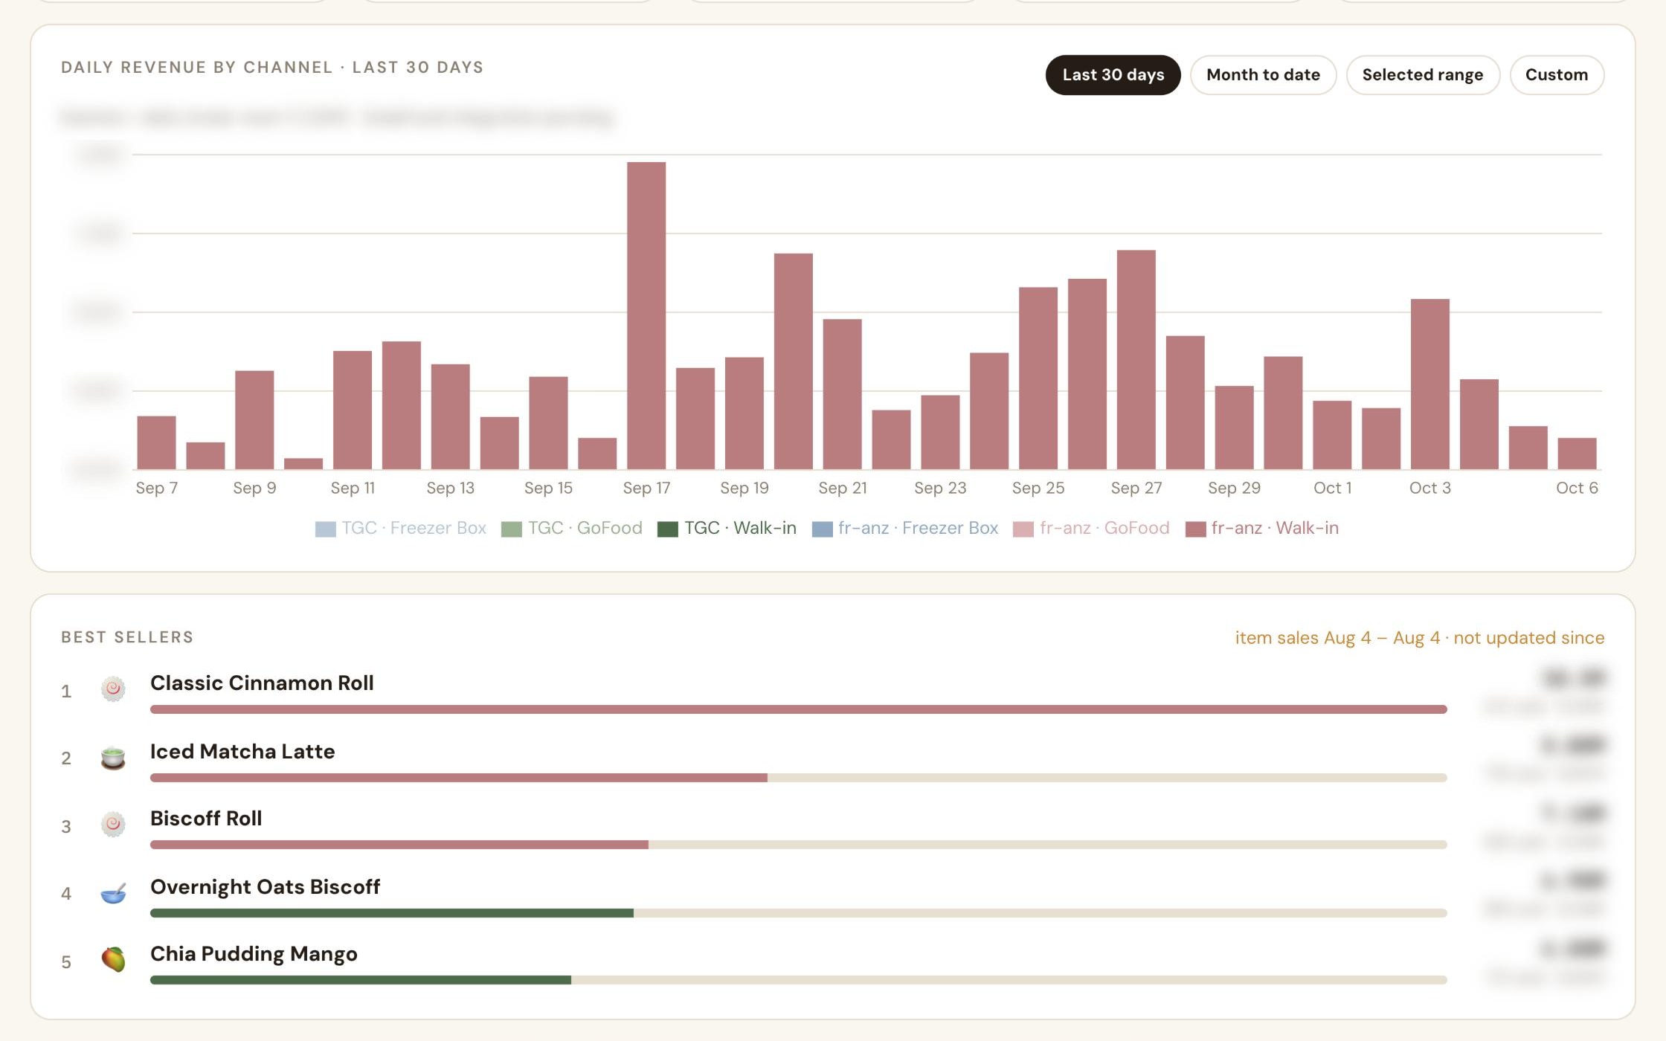Toggle TGC · GoFood legend series
The width and height of the screenshot is (1666, 1041).
[571, 529]
